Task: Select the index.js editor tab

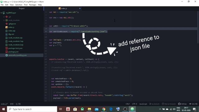Action: tap(63, 8)
